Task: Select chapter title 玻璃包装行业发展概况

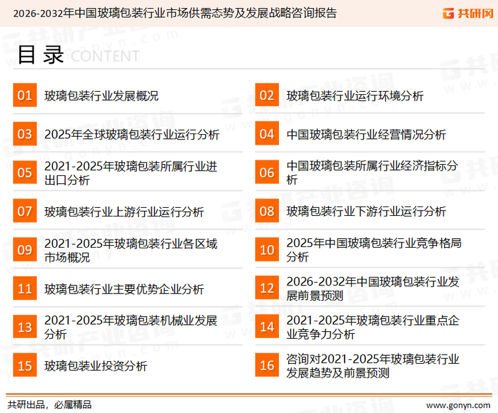Action: (x=102, y=96)
